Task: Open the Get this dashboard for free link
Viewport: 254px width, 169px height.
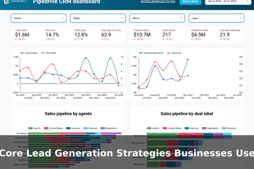Action: pyautogui.click(x=158, y=1)
